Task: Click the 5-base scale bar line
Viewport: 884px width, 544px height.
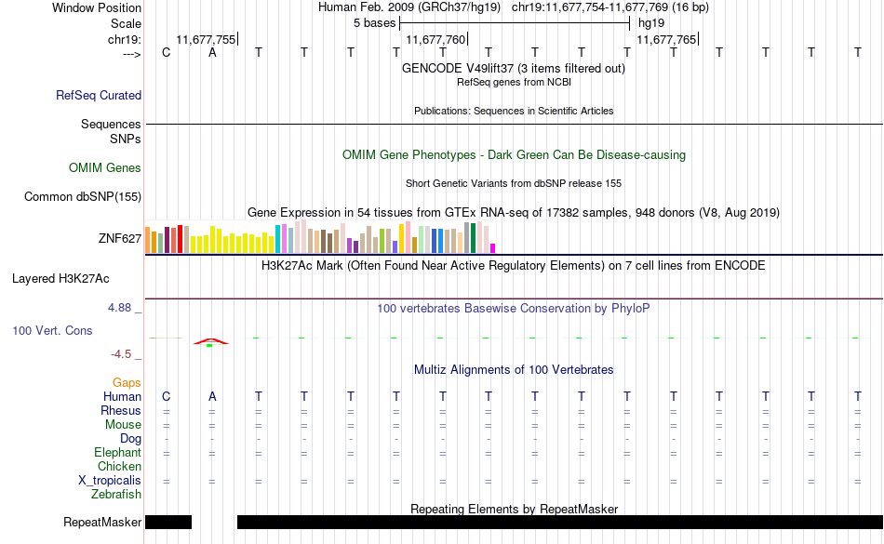Action: pos(515,23)
